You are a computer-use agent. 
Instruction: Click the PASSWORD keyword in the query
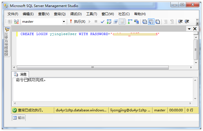(x=99, y=34)
